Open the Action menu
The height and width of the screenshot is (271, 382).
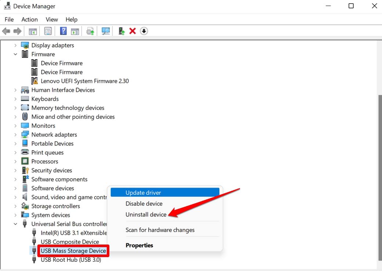coord(29,19)
